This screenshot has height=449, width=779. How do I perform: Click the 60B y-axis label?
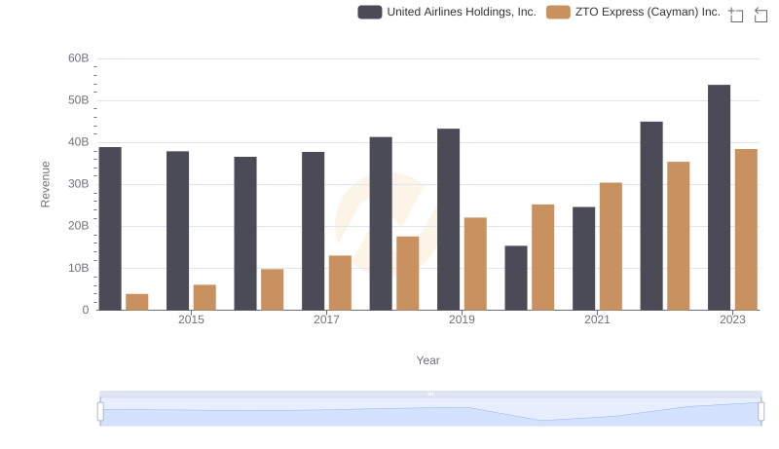79,58
